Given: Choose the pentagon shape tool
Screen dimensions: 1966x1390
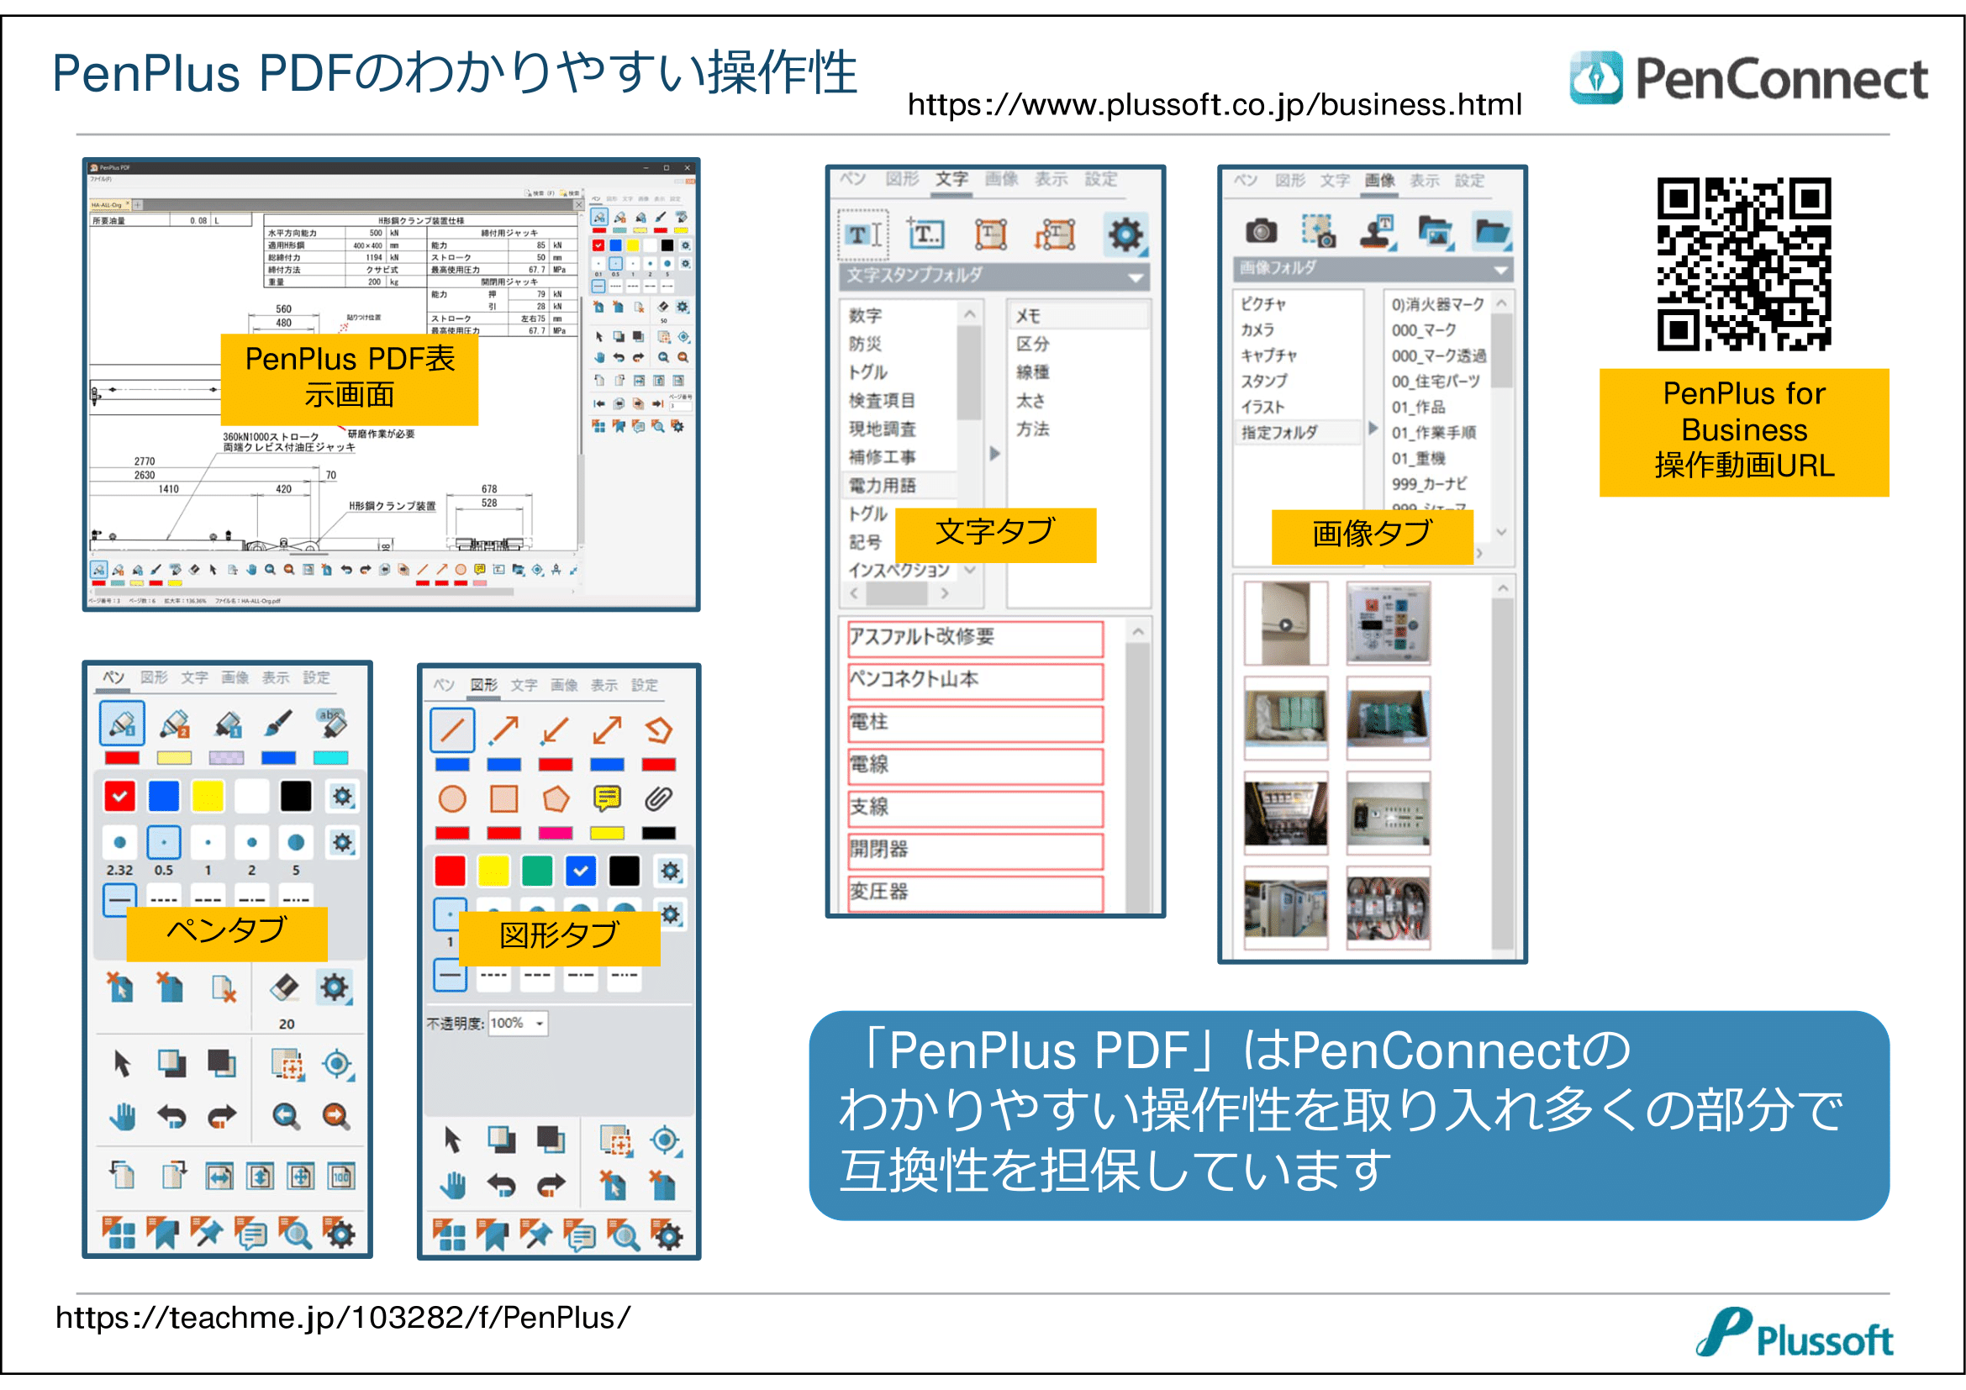Looking at the screenshot, I should coord(556,799).
